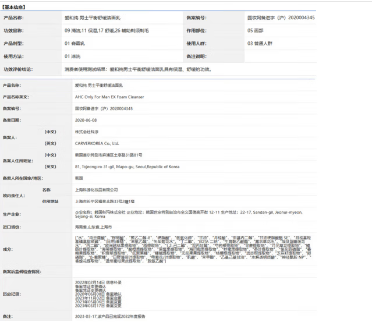Image resolution: width=372 pixels, height=322 pixels.
Task: Select the 产品剂型 label
Action: click(14, 44)
